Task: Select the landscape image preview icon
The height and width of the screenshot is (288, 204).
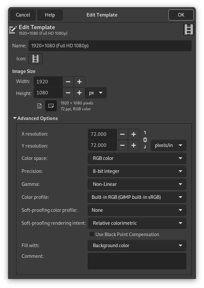Action: [51, 106]
